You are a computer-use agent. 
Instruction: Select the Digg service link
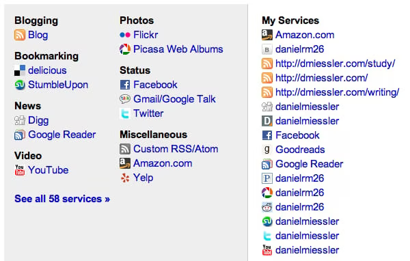[x=38, y=120]
